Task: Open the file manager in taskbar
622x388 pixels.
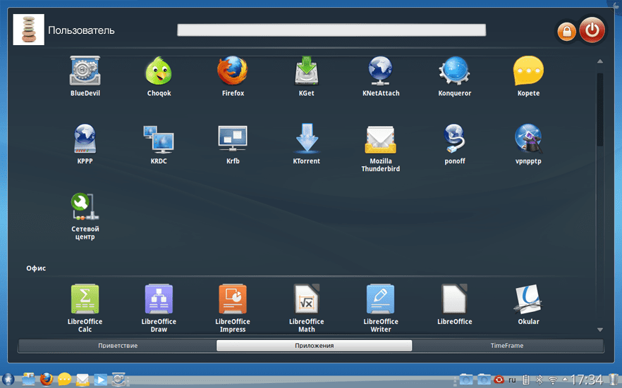Action: coord(28,380)
